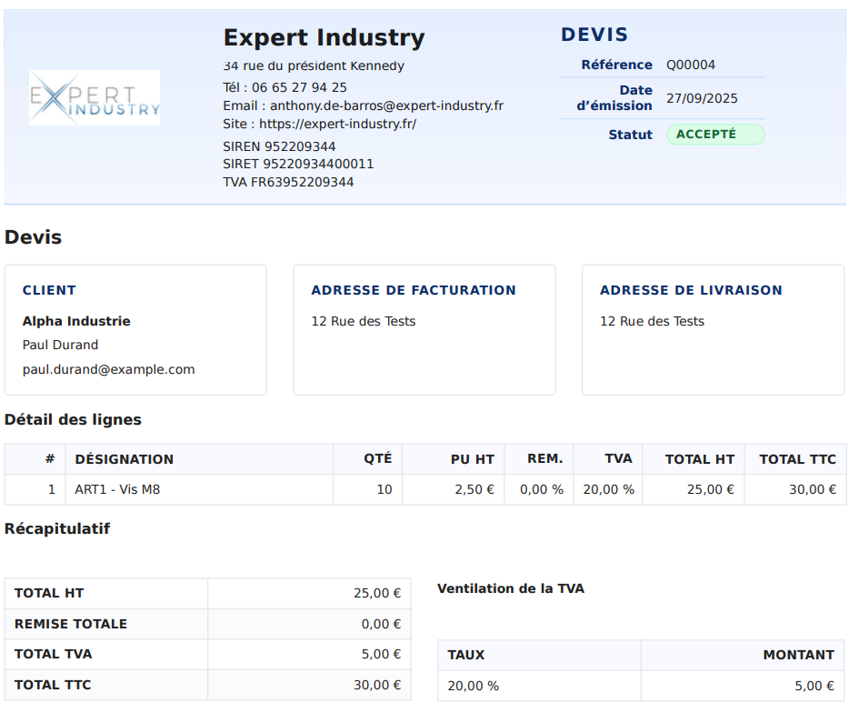Open the https://expert-industry.fr/ website link
The height and width of the screenshot is (723, 859).
(x=337, y=124)
